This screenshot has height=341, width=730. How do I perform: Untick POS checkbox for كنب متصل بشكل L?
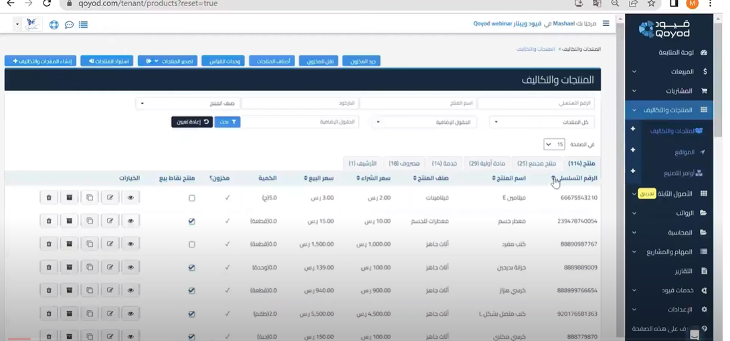point(192,314)
